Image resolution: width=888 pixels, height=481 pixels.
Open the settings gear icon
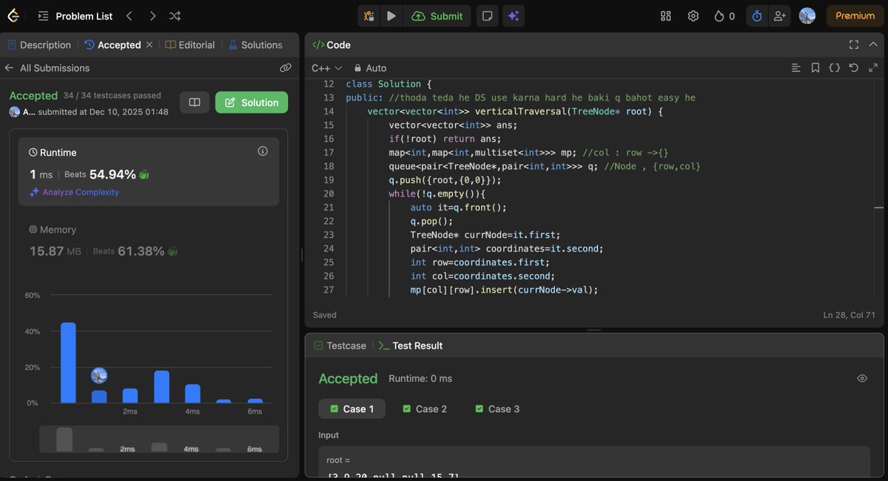693,16
